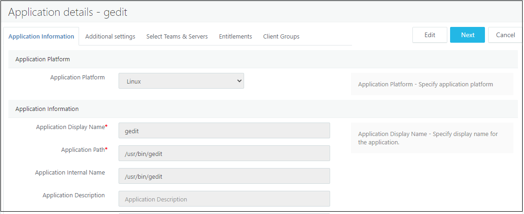Screen dimensions: 524x214
Task: Click the 'Application details - gedit' page title
Action: click(68, 12)
